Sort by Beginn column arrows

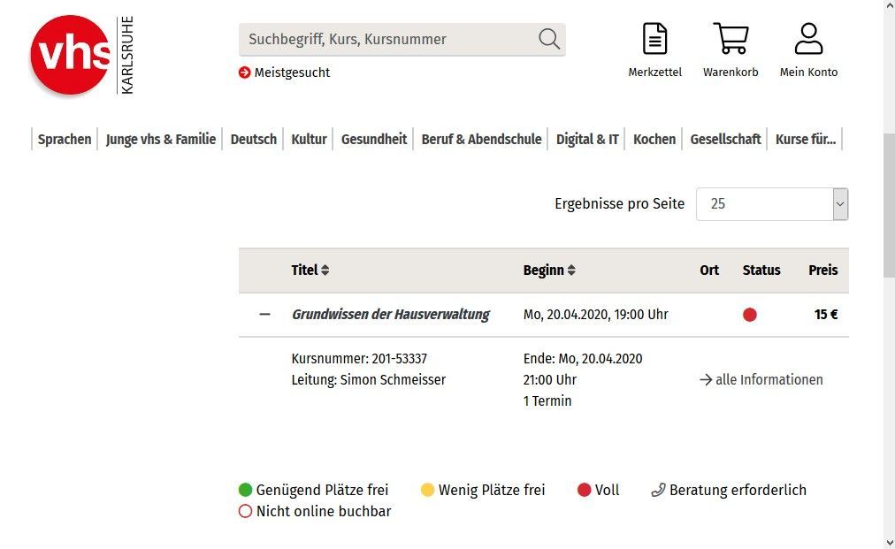[571, 271]
